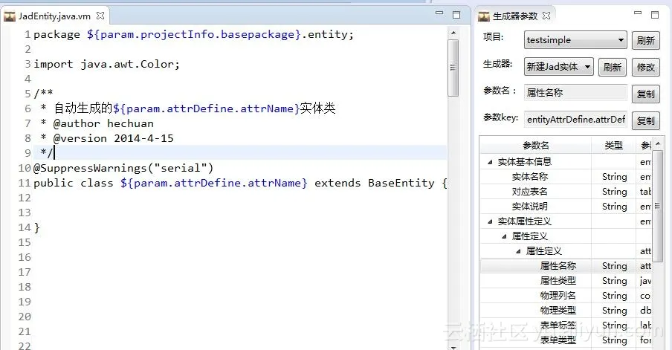Click parameter table scrollbar up arrow
Screen dimensions: 672x350
point(658,143)
